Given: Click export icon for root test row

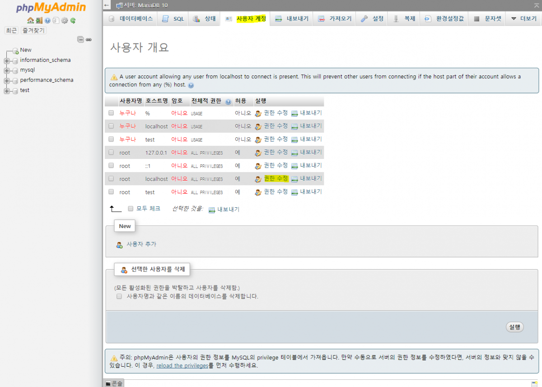Looking at the screenshot, I should tap(294, 192).
